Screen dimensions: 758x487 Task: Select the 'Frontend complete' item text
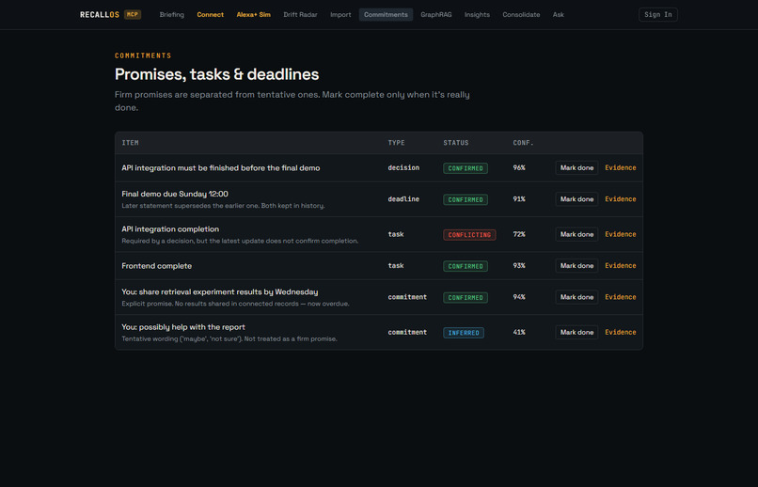[x=157, y=266]
